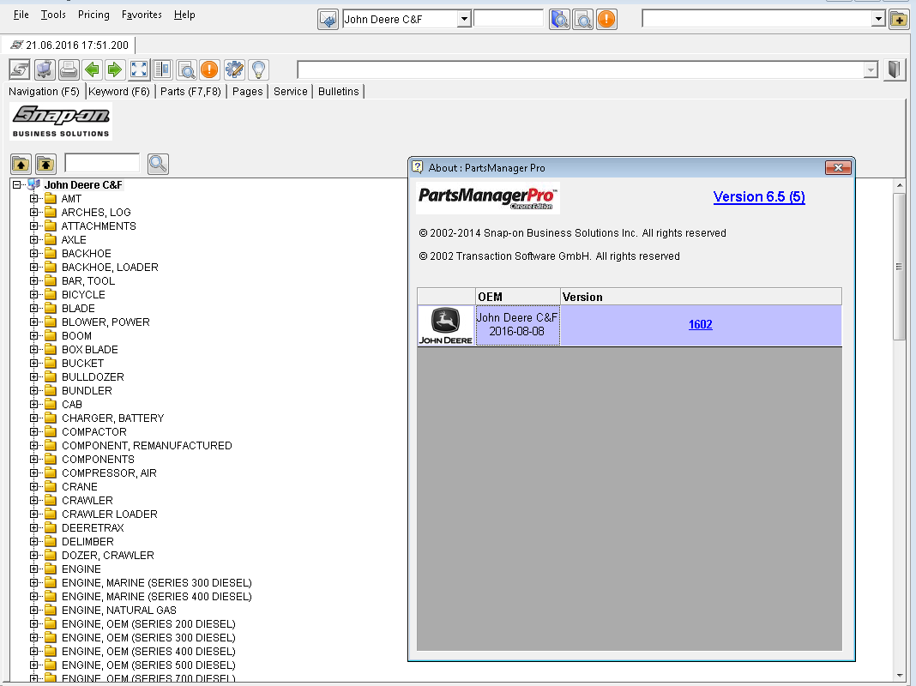This screenshot has height=686, width=916.
Task: Click the second-row toolbar magnifier search icon
Action: point(186,69)
